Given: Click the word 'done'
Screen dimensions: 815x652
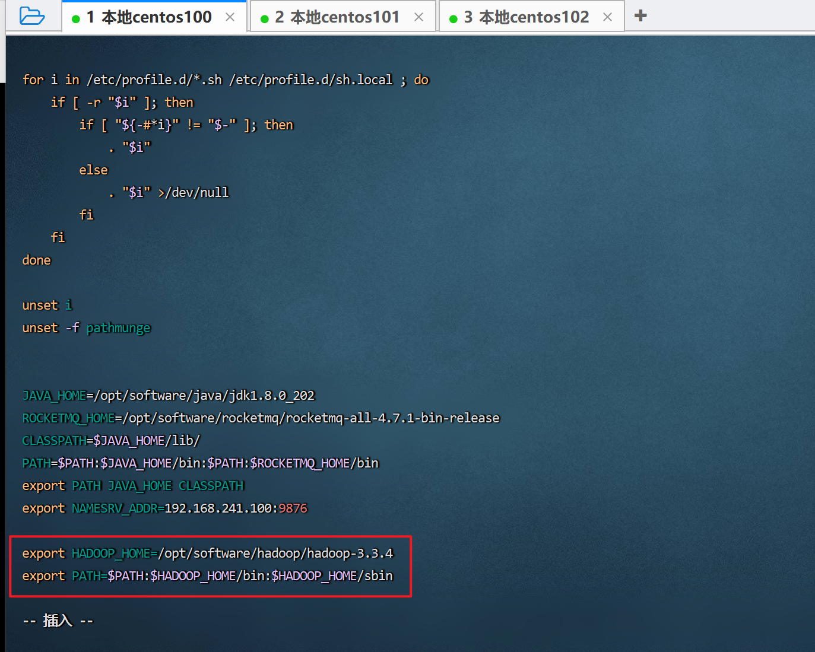Looking at the screenshot, I should point(37,260).
